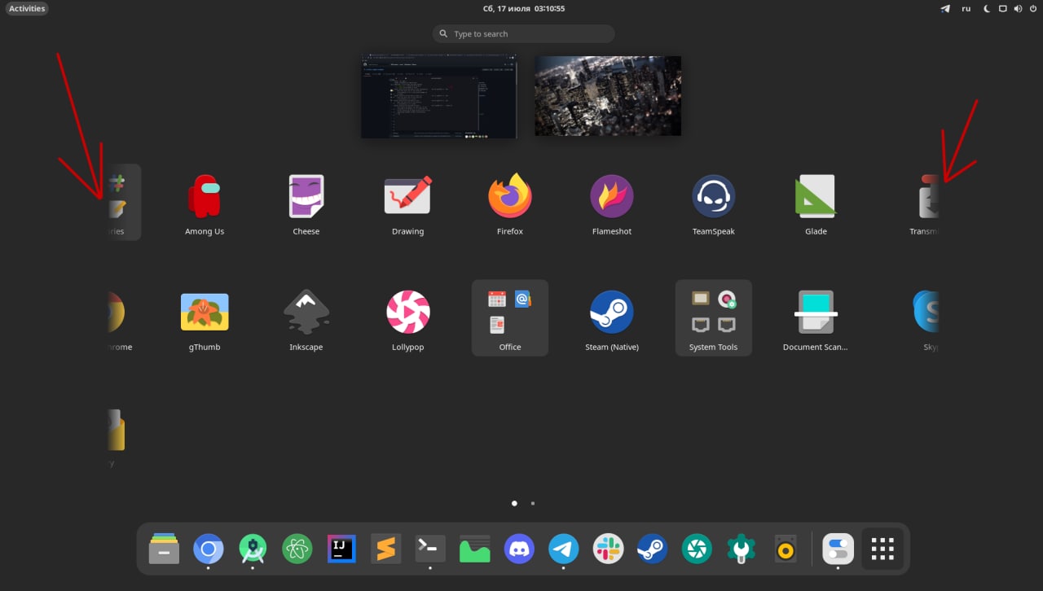Switch to the second app grid page dot
The image size is (1043, 591).
point(533,503)
